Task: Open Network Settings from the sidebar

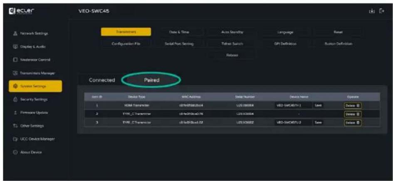Action: [x=35, y=33]
